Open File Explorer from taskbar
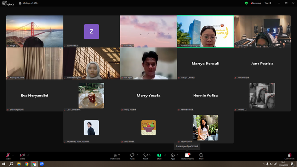The image size is (297, 167). click(x=19, y=164)
